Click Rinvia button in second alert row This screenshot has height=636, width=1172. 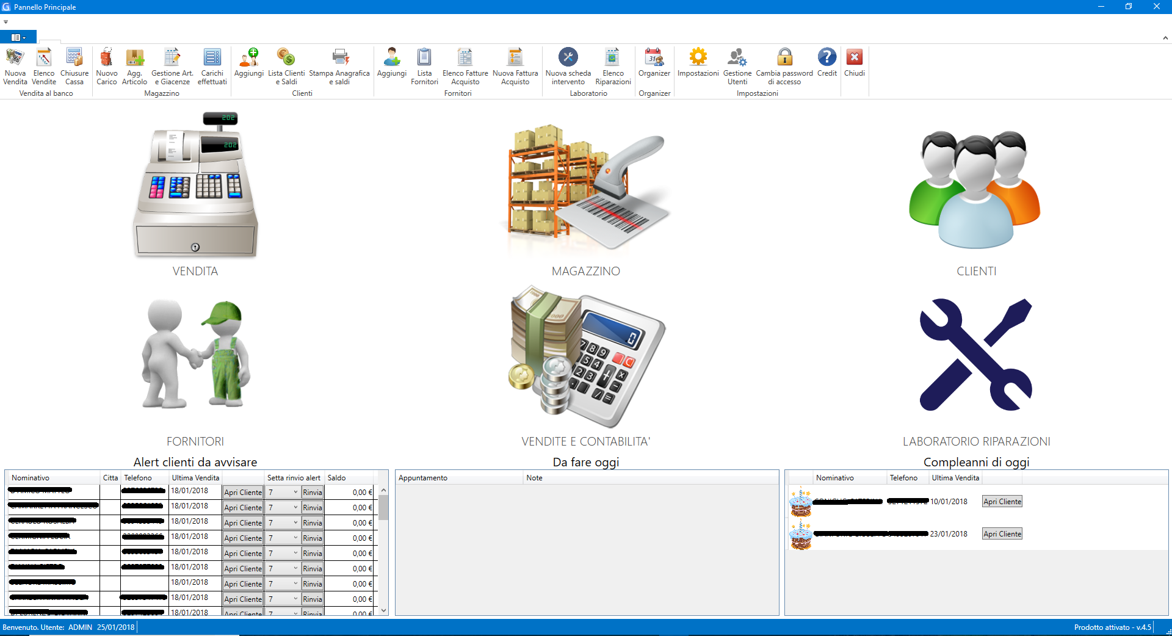(x=313, y=508)
